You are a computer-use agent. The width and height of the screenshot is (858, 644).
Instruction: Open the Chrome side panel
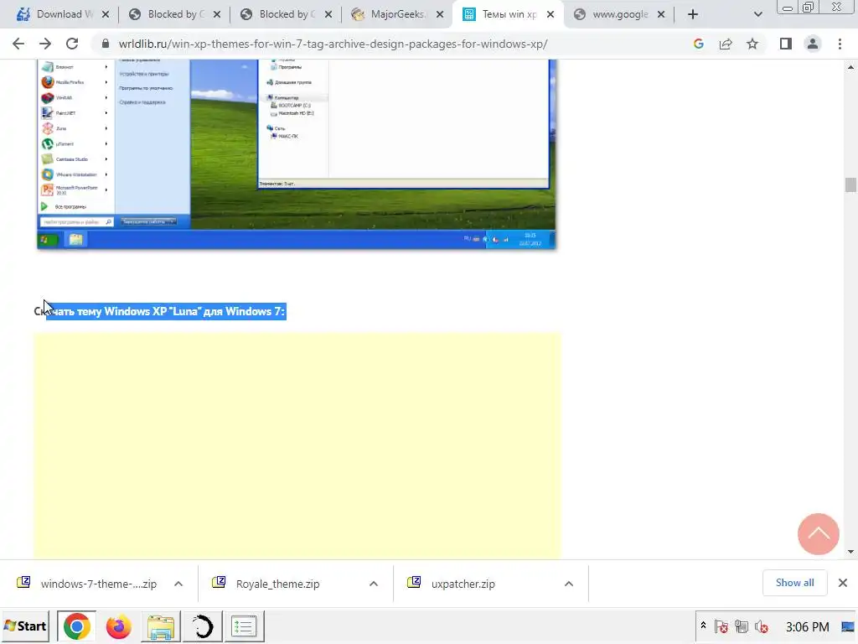click(786, 44)
